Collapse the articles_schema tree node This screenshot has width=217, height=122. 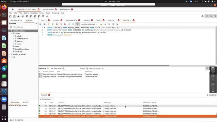[9, 31]
